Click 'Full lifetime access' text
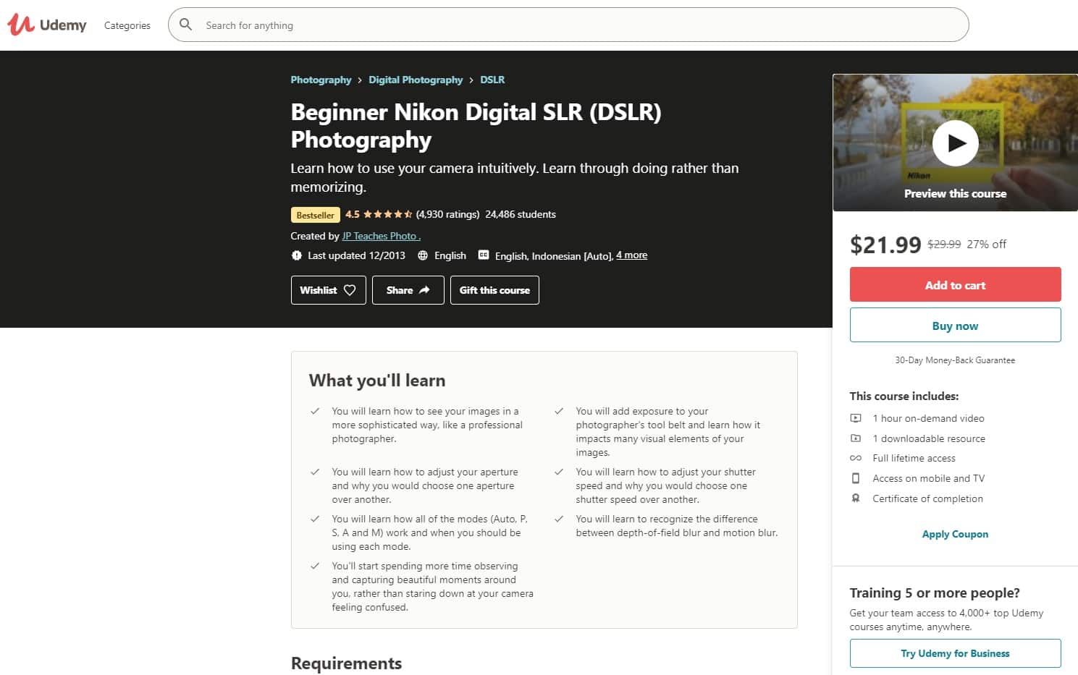 pos(914,458)
